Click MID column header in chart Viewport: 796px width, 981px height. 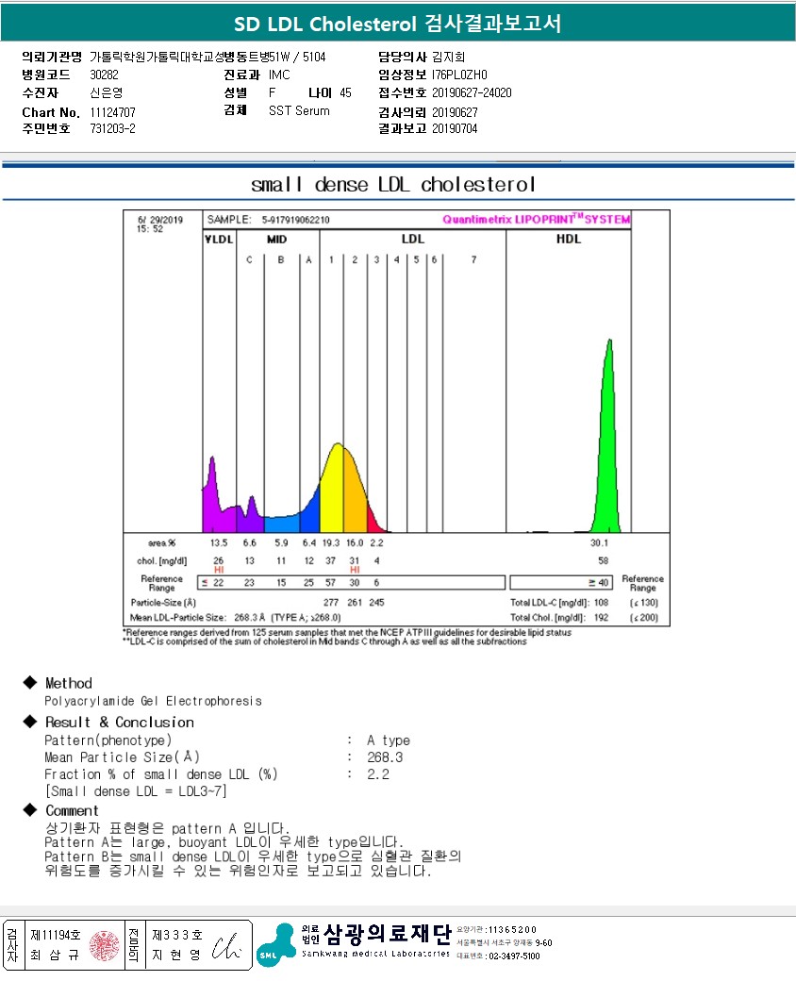click(276, 239)
